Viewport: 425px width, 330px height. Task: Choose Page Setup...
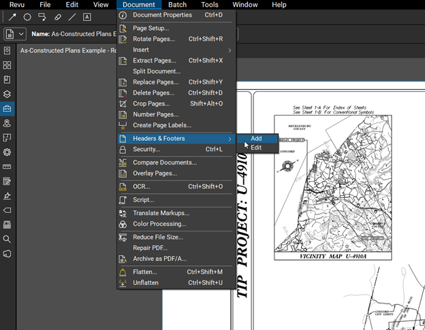(176, 29)
